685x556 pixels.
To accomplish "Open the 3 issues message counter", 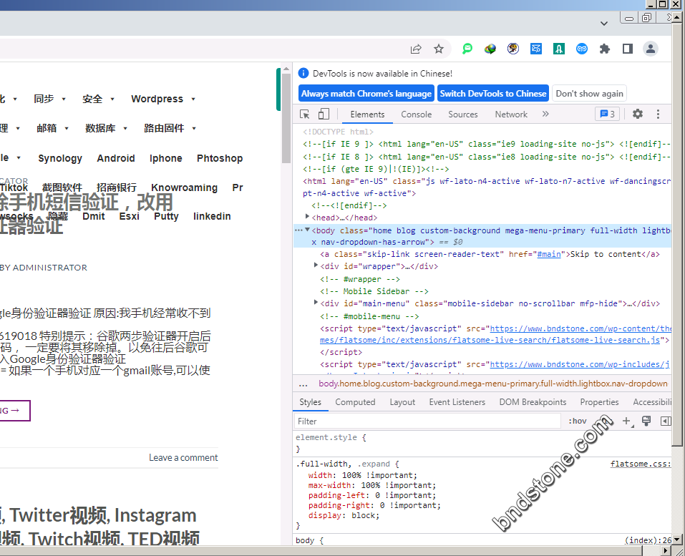I will [607, 114].
